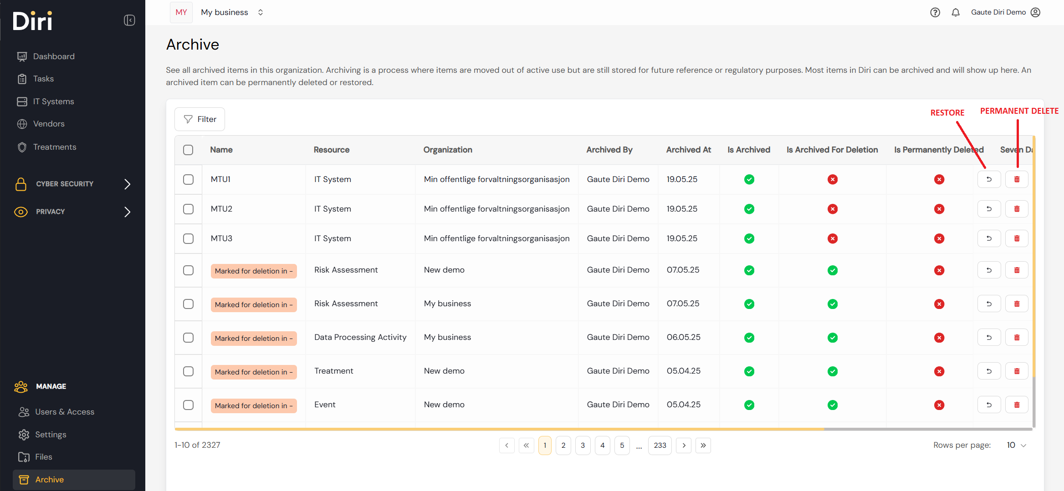Viewport: 1064px width, 491px height.
Task: Go to page 2
Action: [x=563, y=445]
